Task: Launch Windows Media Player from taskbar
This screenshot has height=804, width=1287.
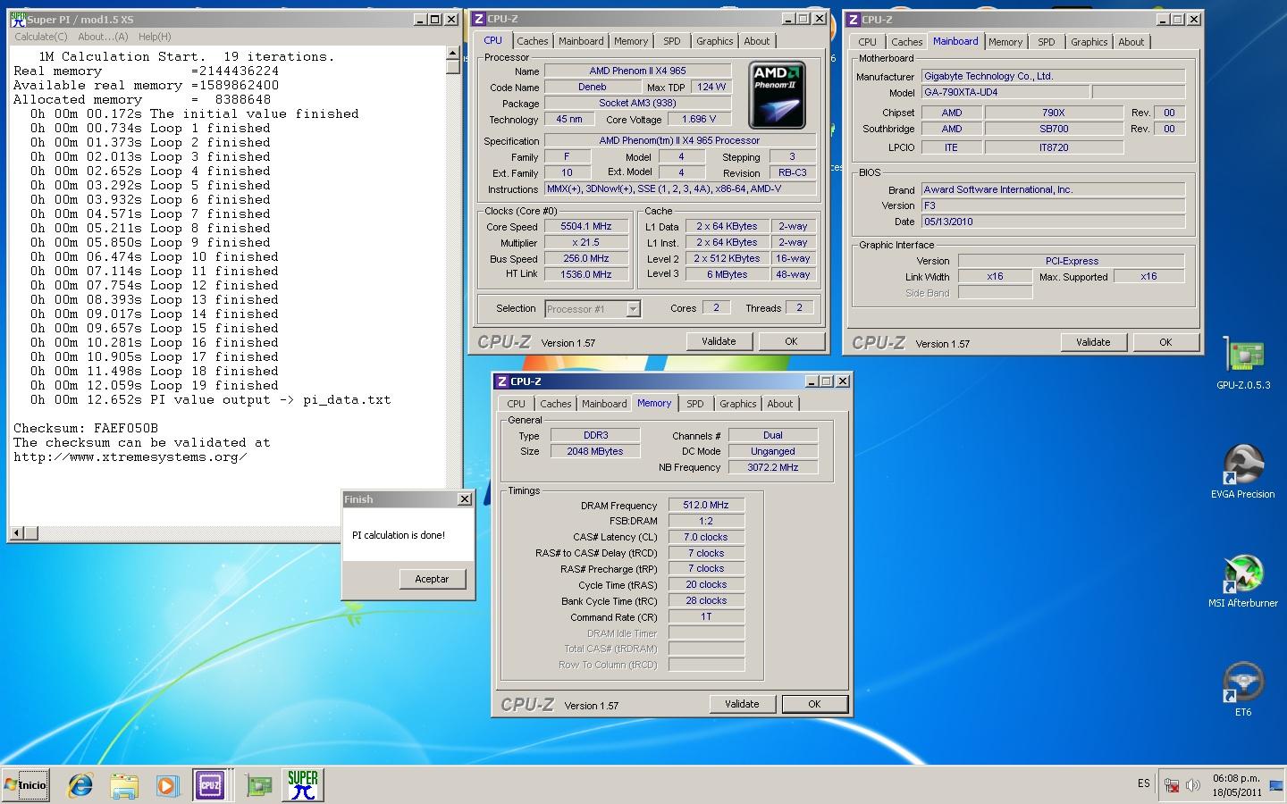Action: 167,785
